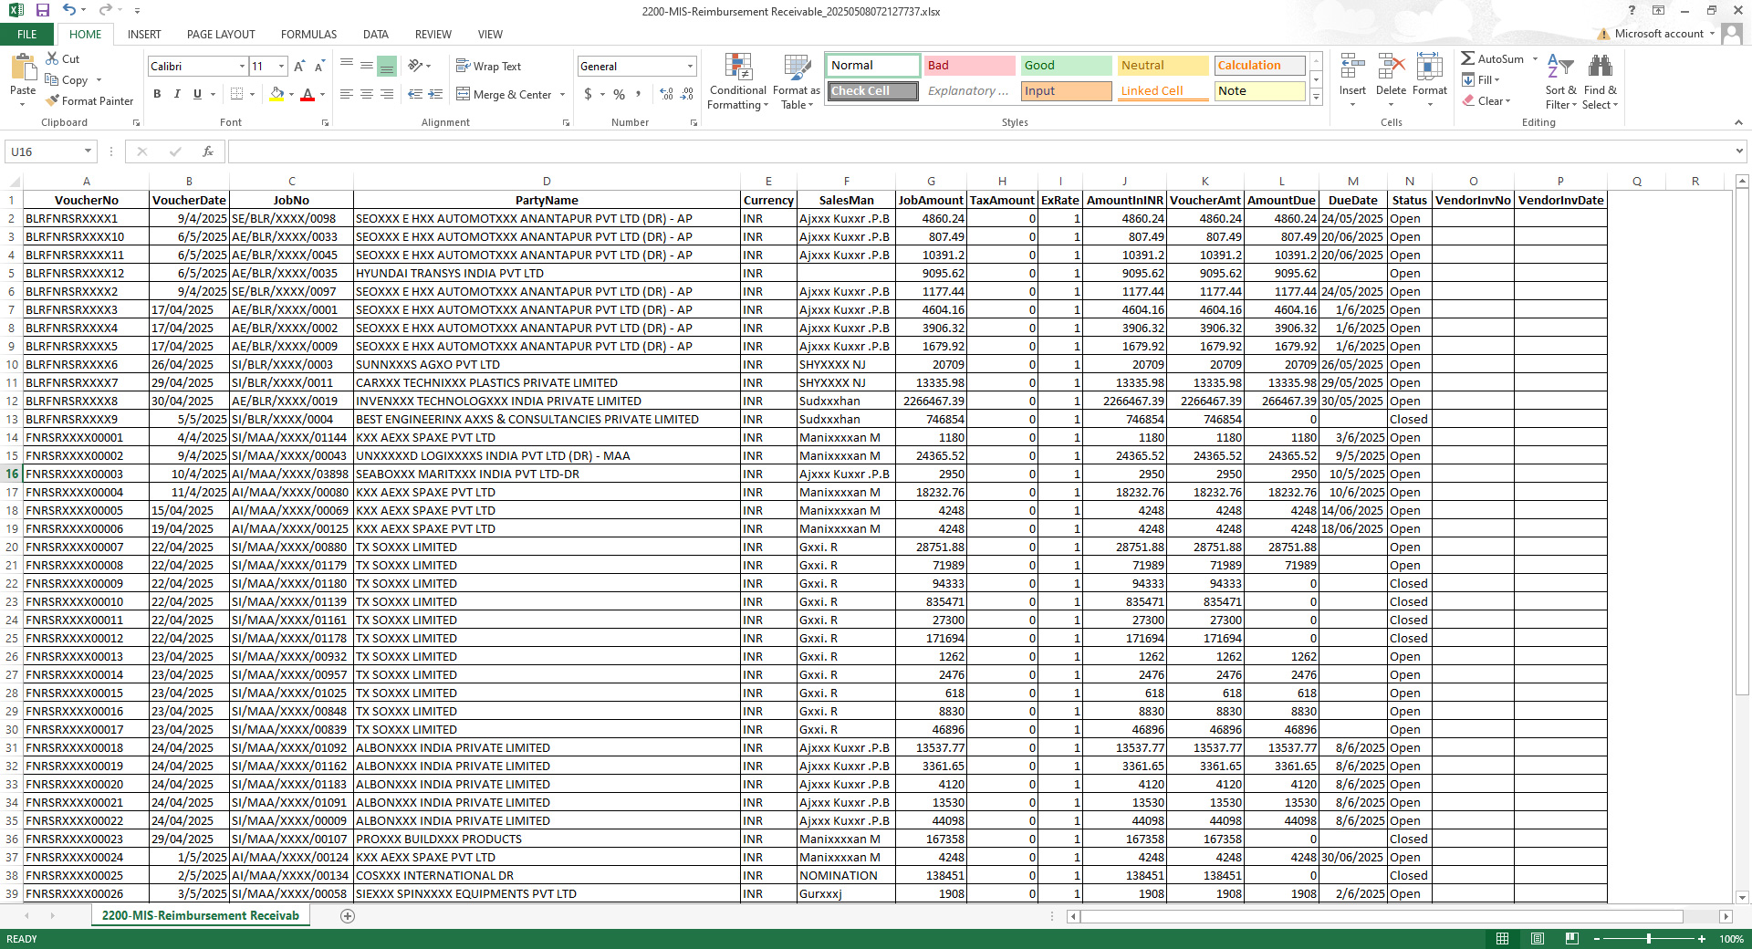Toggle Bold formatting
The width and height of the screenshot is (1752, 949).
(x=157, y=94)
